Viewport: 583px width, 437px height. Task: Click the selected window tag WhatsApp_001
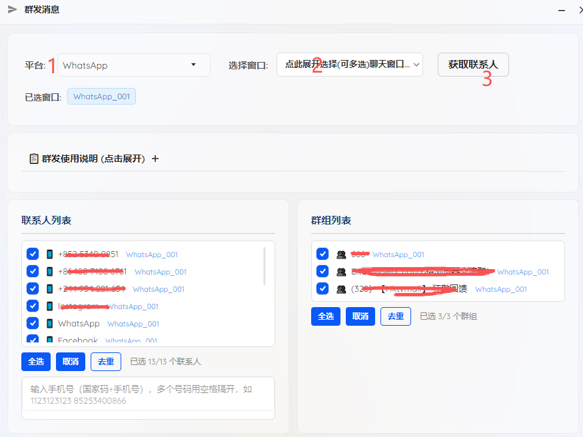tap(101, 97)
